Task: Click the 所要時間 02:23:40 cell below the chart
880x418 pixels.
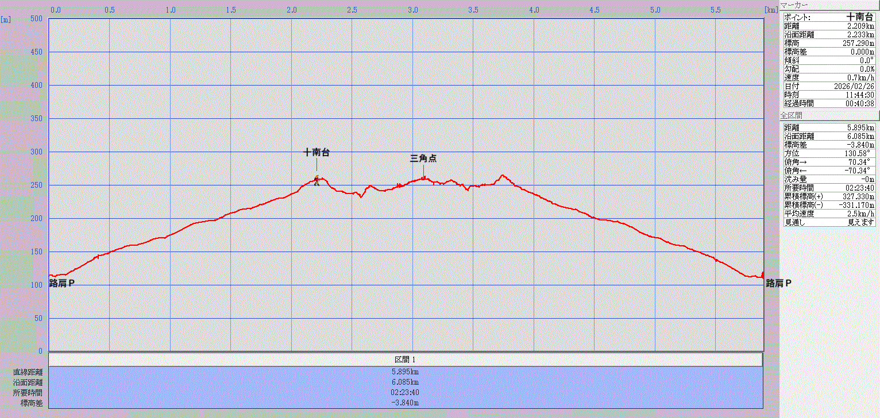Action: pos(406,393)
